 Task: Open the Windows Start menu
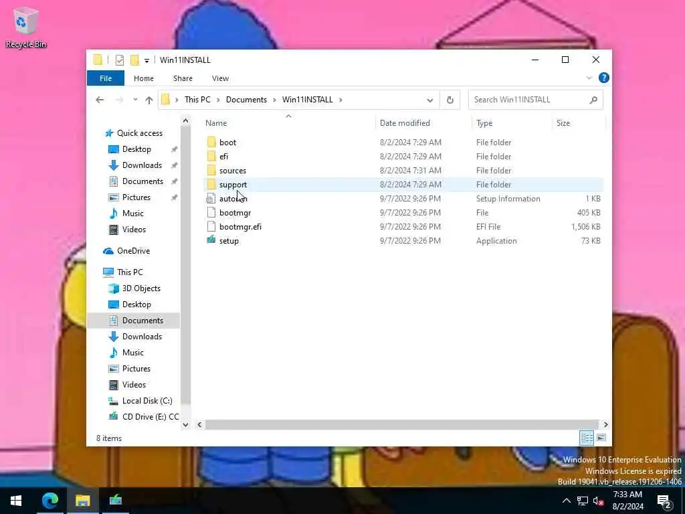[16, 501]
